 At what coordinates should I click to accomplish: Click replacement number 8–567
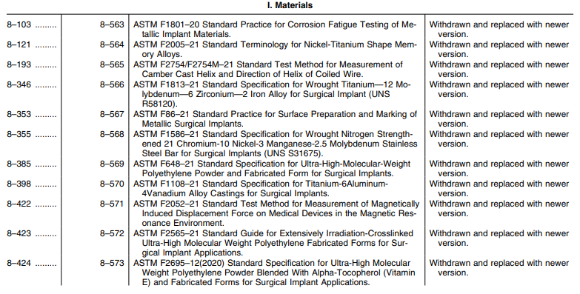(112, 114)
